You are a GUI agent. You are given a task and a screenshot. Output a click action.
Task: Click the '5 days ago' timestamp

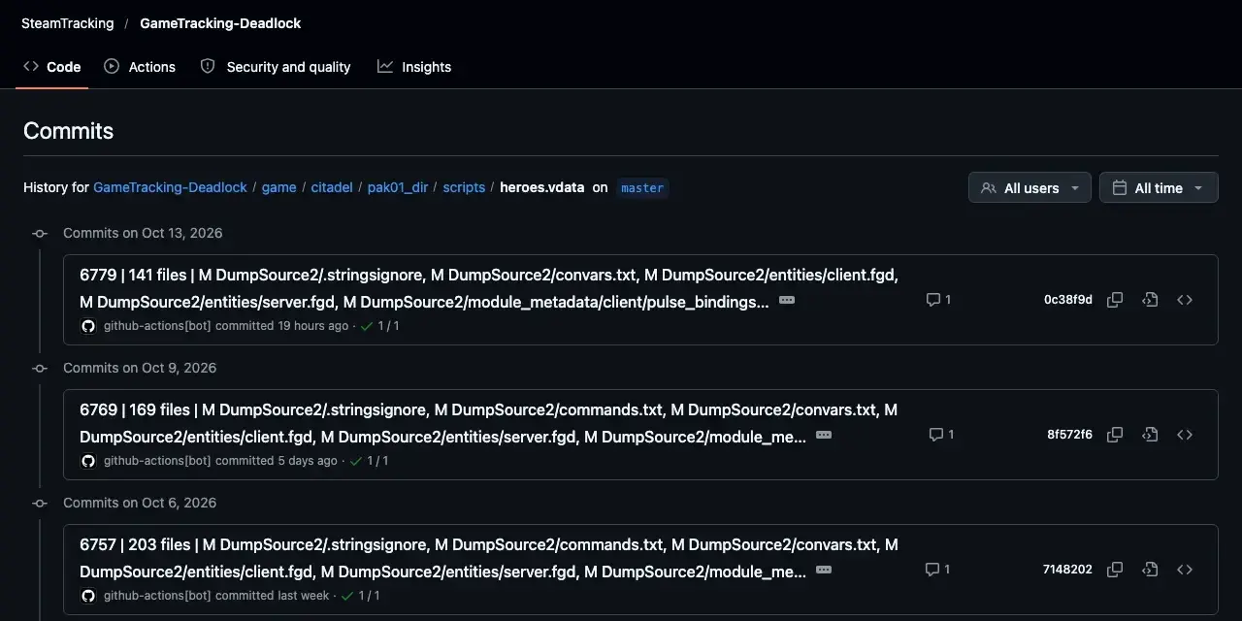tap(308, 461)
